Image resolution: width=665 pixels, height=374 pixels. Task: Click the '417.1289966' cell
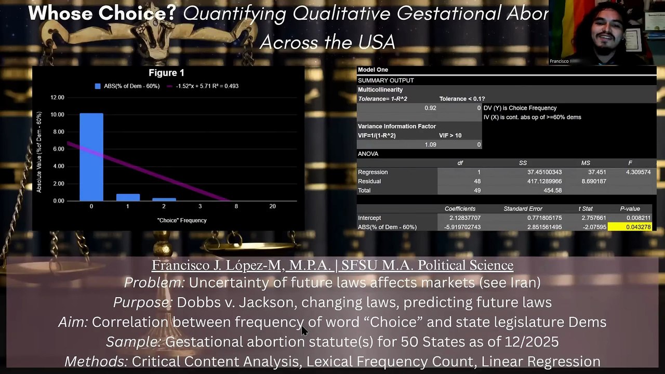(x=544, y=181)
